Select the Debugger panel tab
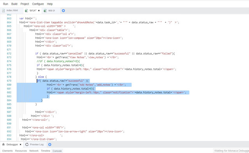Viewport: 249px width, 153px height. 12,144
